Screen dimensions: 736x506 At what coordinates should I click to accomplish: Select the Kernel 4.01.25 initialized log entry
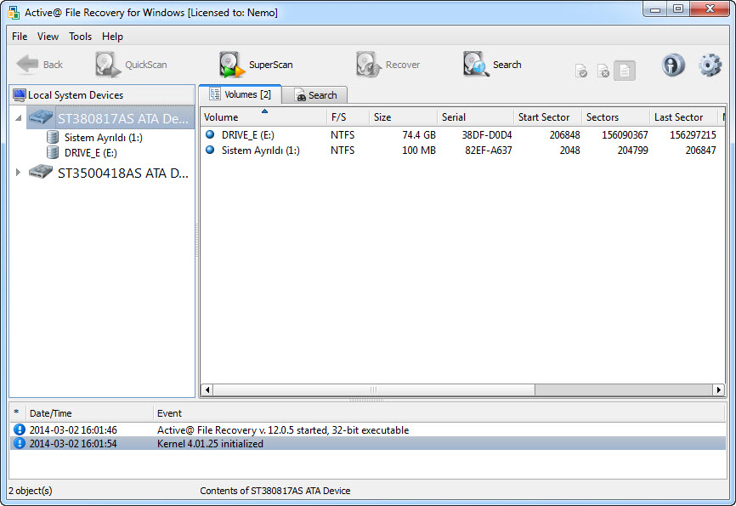click(368, 444)
